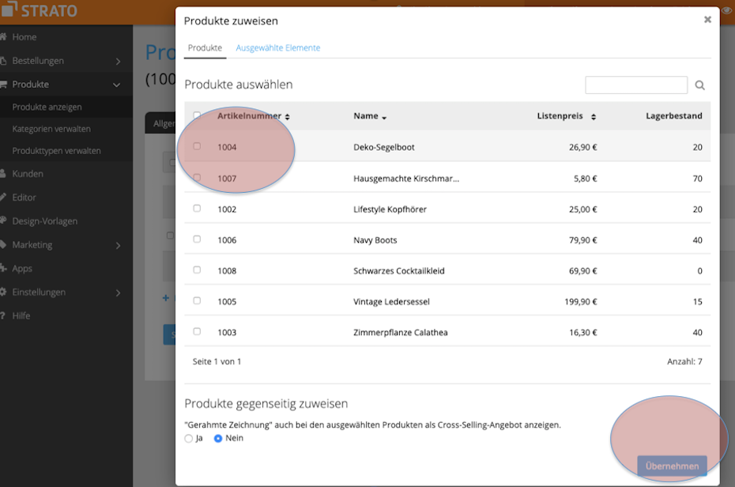The width and height of the screenshot is (735, 487).
Task: Switch to the Produkte tab
Action: [x=205, y=47]
